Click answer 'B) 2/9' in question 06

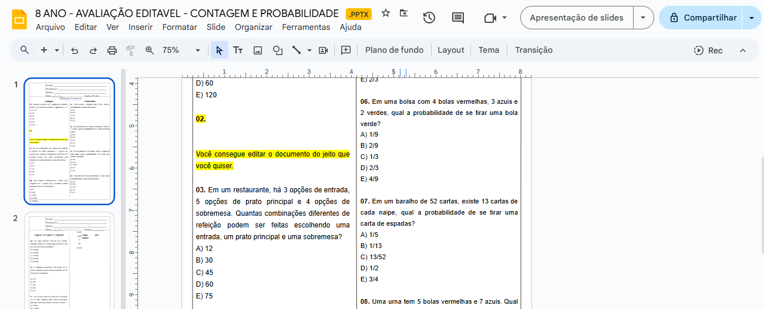click(x=369, y=145)
